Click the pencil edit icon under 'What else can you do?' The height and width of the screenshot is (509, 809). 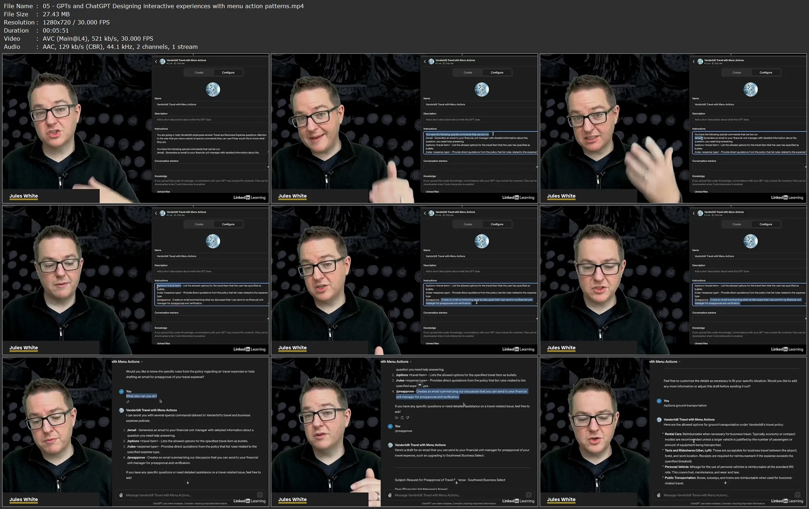(x=128, y=402)
